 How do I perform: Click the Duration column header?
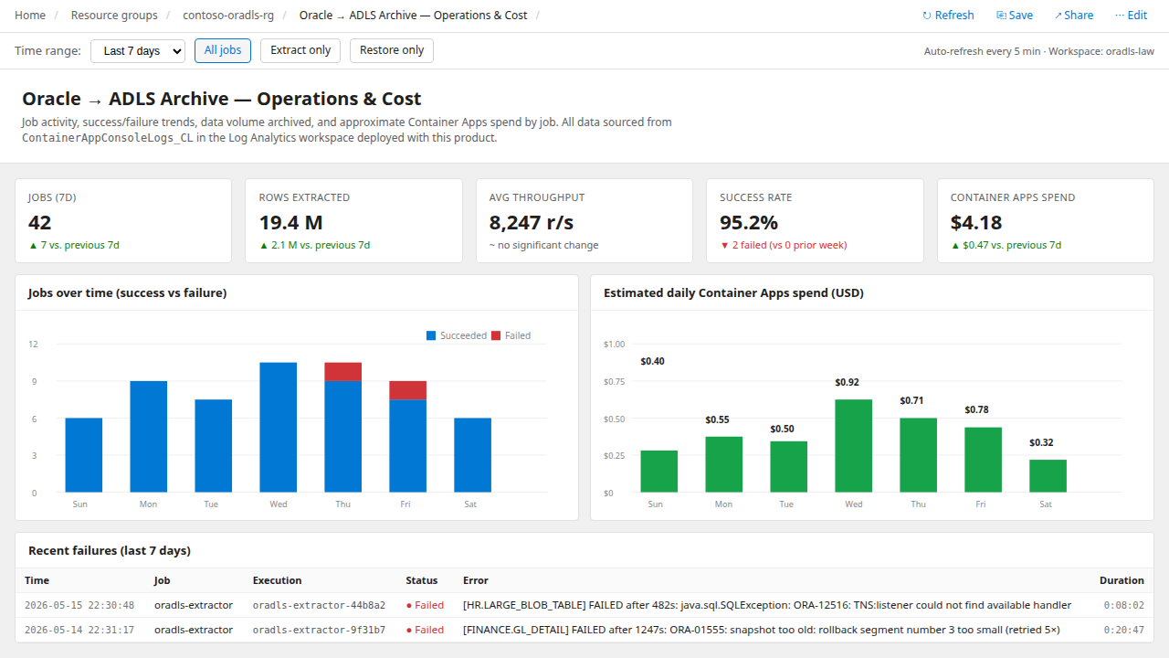coord(1122,580)
